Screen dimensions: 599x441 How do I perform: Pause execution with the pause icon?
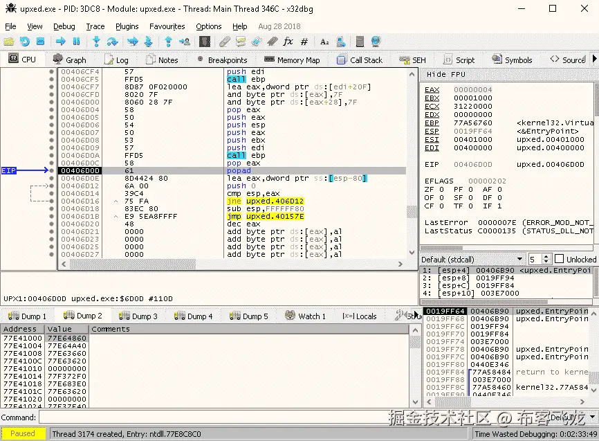77,42
